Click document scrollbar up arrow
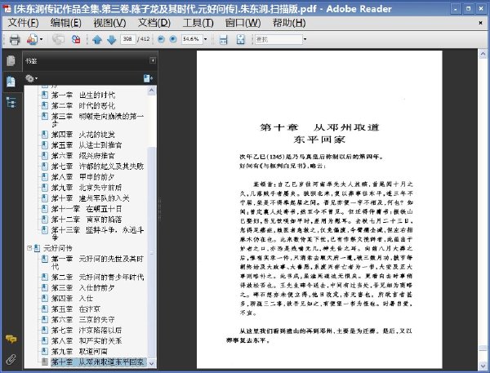Screen dimensions: 490x373 483,54
